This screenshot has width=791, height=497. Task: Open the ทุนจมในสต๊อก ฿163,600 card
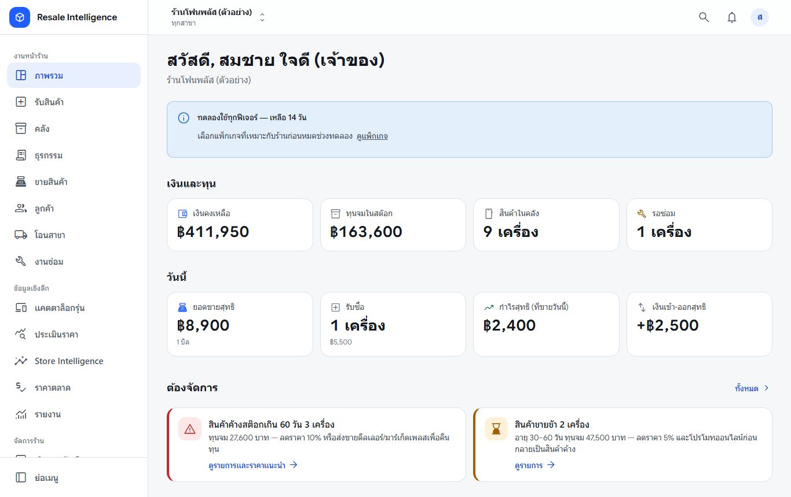393,225
